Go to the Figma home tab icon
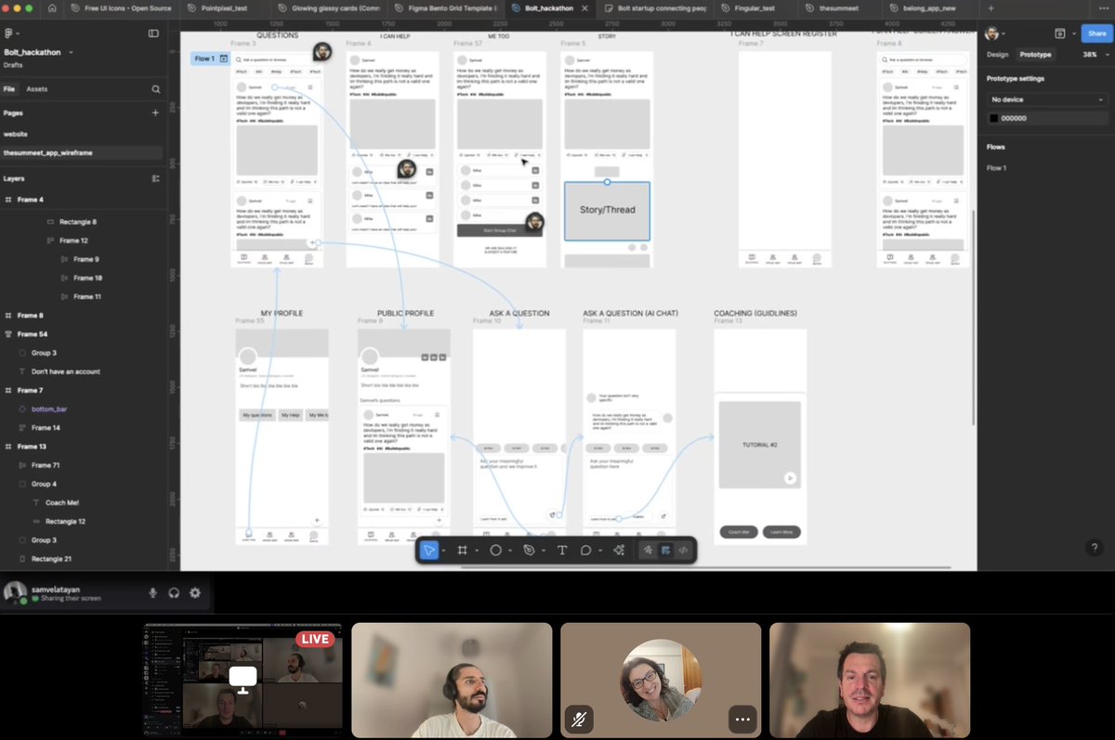 coord(52,7)
